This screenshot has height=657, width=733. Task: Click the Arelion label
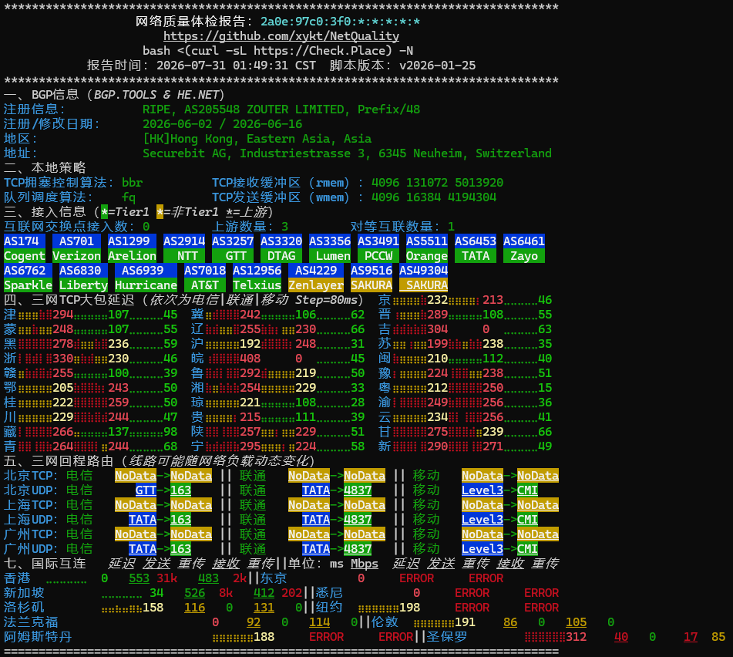[132, 256]
